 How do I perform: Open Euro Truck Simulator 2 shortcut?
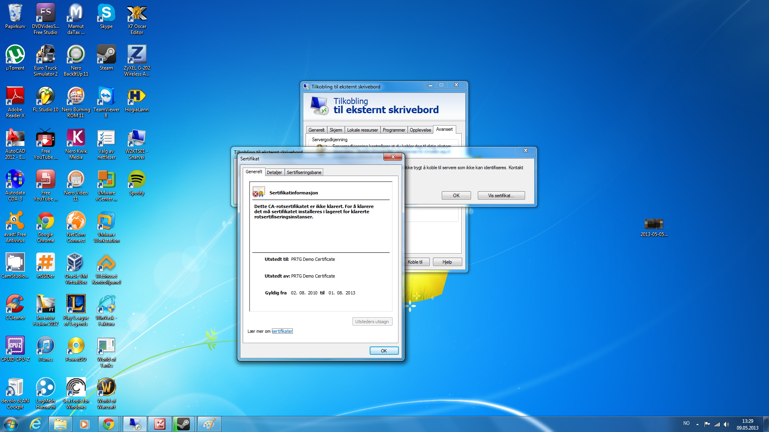click(46, 60)
